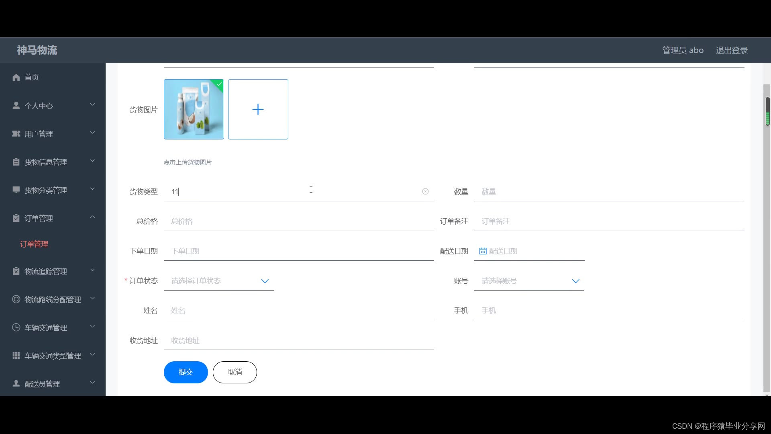Click the grid icon for 车辆交通类型管理
This screenshot has width=771, height=434.
point(16,356)
